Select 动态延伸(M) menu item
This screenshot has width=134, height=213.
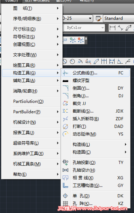click(96, 134)
